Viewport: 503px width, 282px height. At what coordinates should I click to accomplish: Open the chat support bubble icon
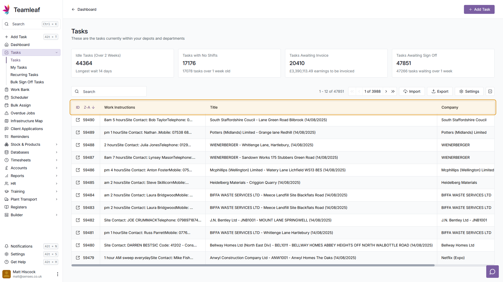pyautogui.click(x=492, y=272)
